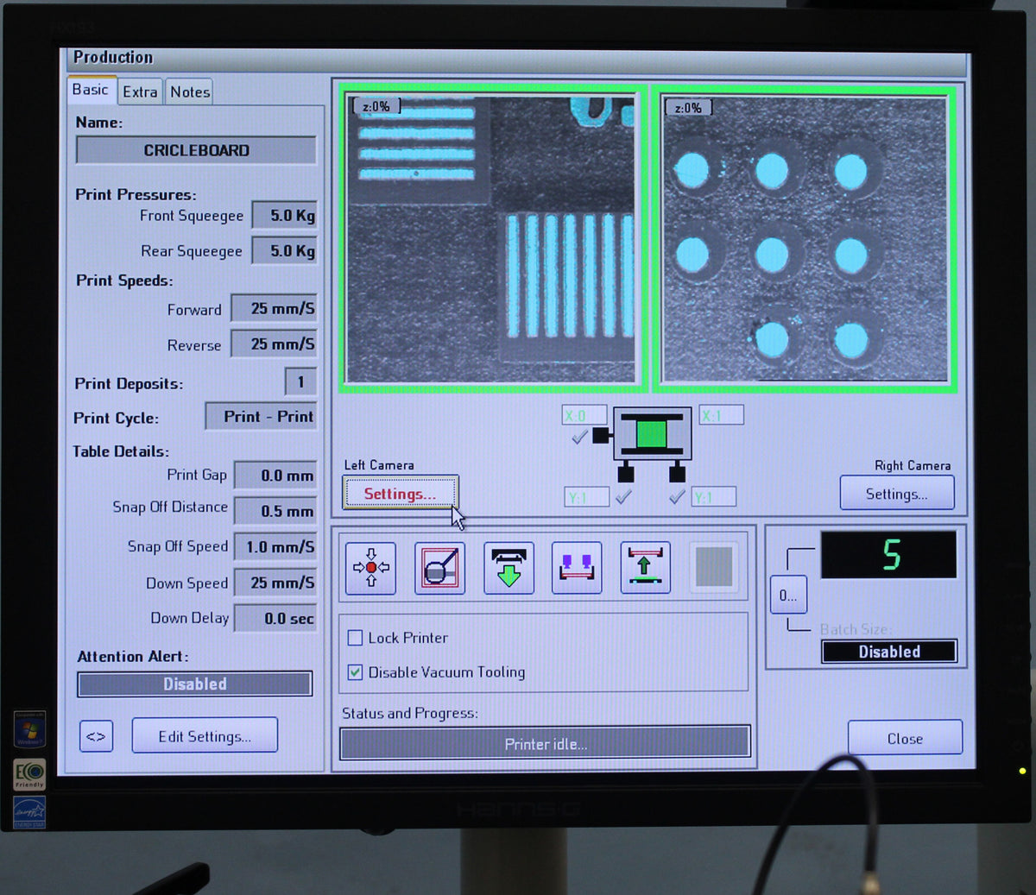Screen dimensions: 1036x895
Task: Click the purple clamps icon
Action: click(x=577, y=568)
